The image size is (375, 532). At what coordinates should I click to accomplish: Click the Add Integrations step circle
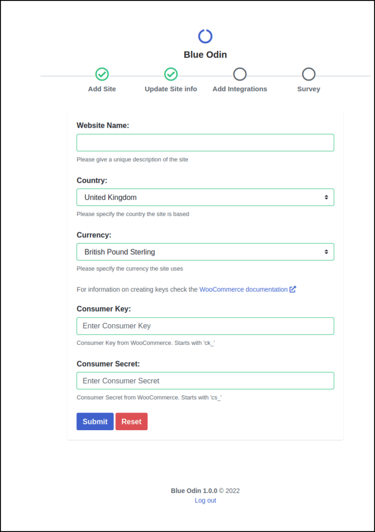point(239,74)
